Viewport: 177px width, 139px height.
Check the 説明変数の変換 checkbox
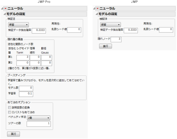pos(9,108)
